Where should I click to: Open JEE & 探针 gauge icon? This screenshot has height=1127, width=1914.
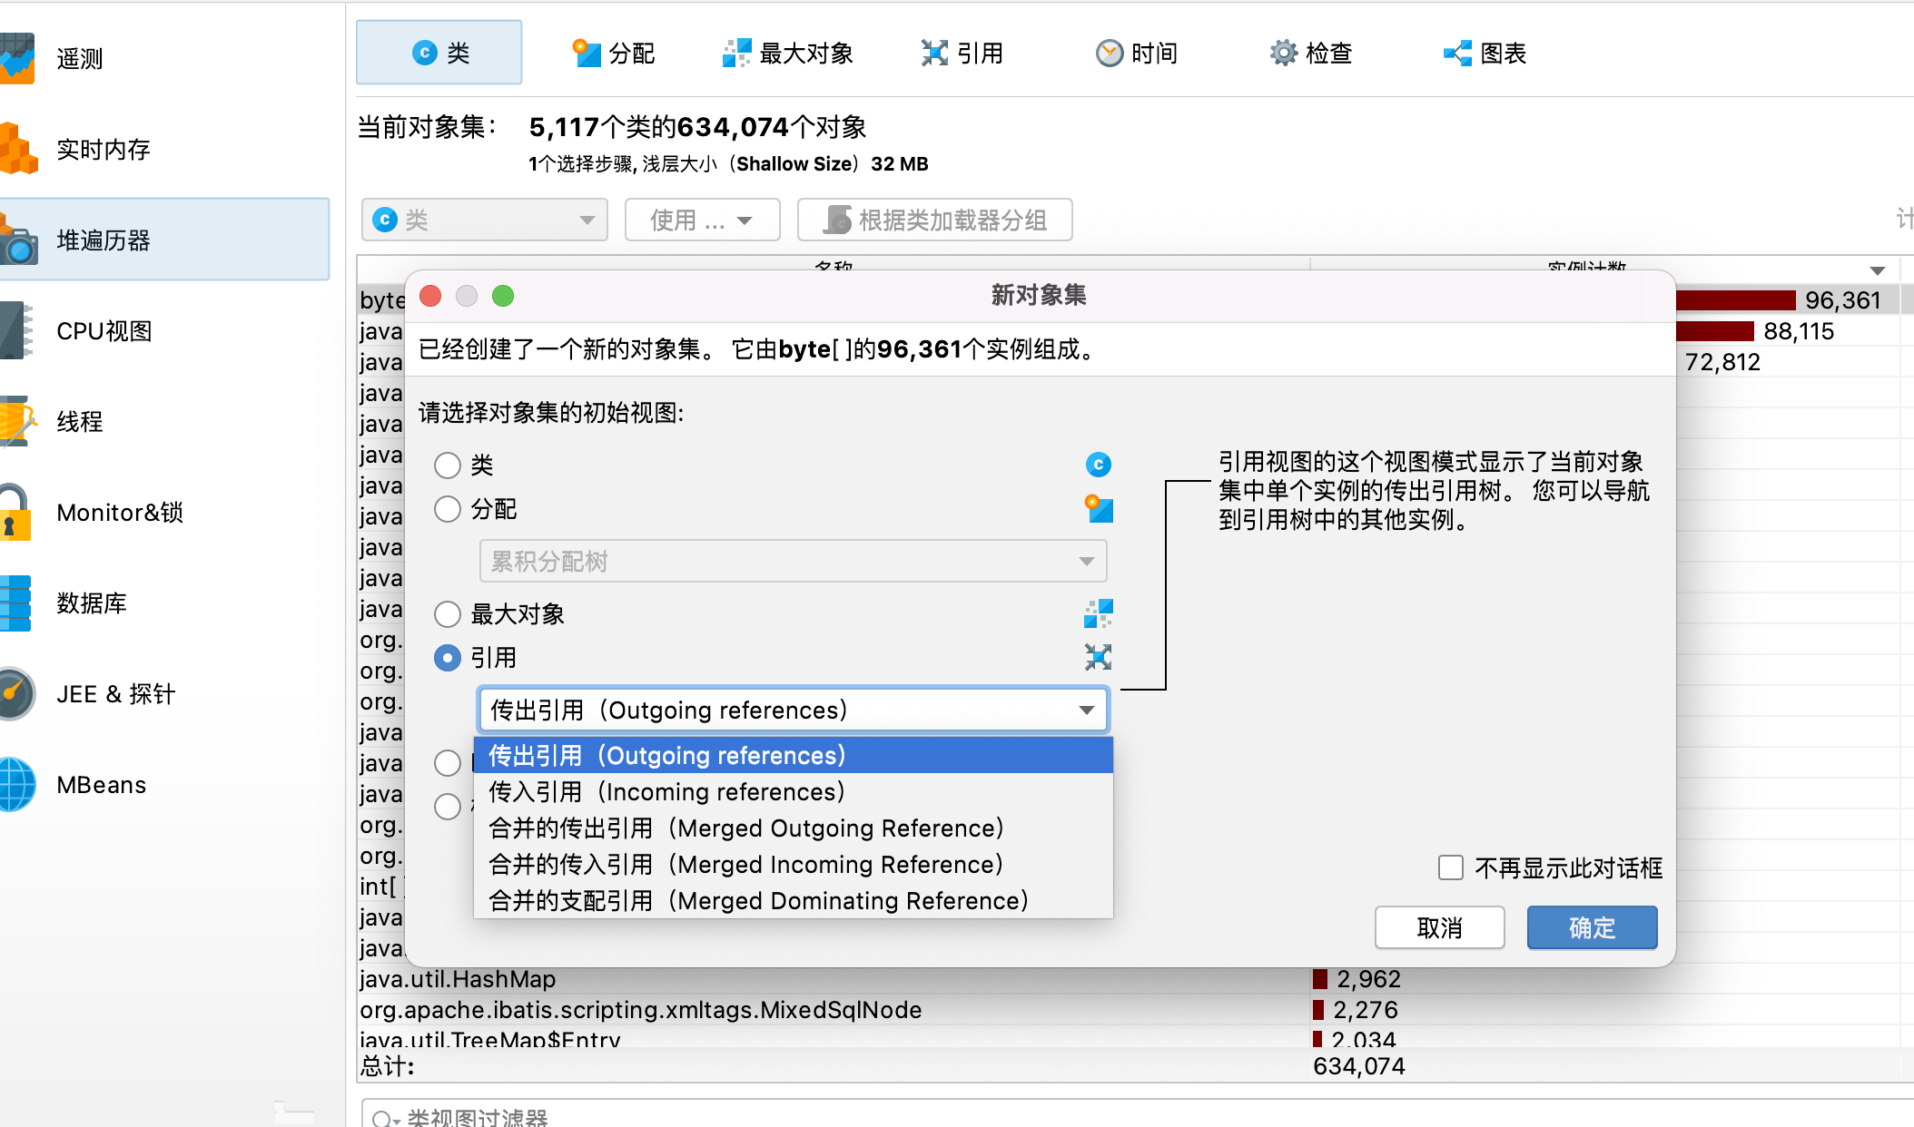click(16, 694)
